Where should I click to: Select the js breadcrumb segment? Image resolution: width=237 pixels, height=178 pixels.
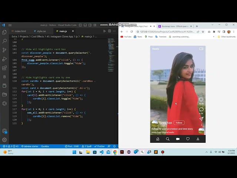pos(77,36)
